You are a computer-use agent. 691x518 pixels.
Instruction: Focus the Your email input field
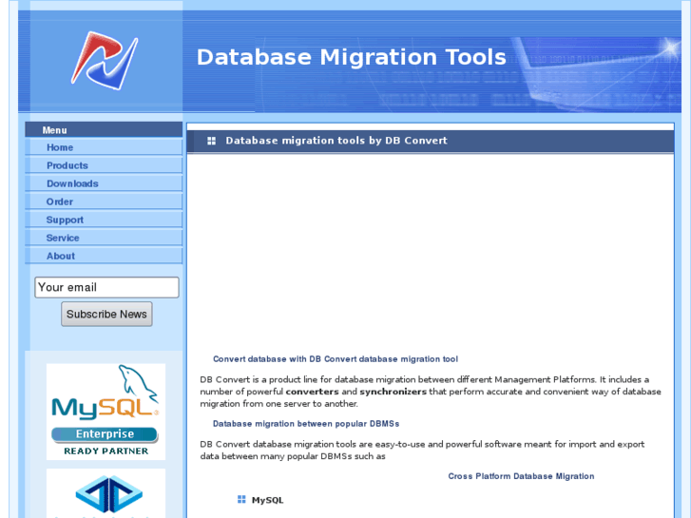(106, 287)
